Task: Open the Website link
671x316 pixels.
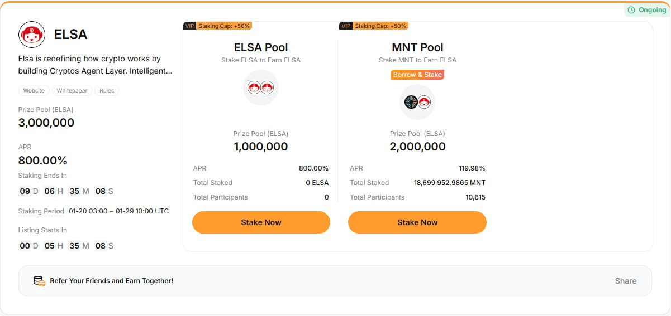Action: pos(34,90)
